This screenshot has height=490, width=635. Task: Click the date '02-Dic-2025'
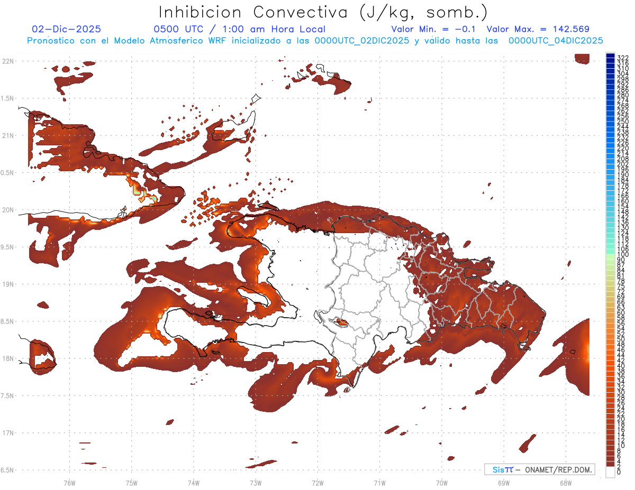click(66, 29)
